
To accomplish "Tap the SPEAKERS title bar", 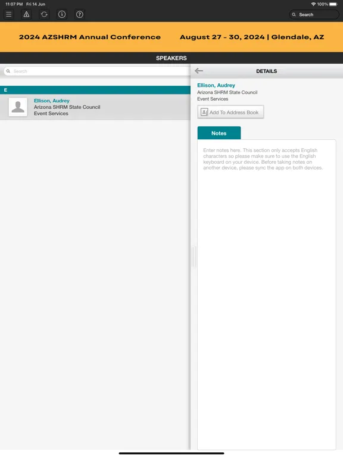I will 171,58.
